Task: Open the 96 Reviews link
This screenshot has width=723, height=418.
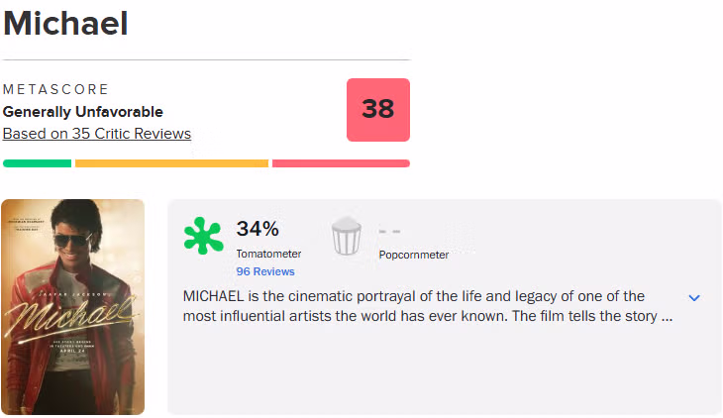Action: click(264, 271)
